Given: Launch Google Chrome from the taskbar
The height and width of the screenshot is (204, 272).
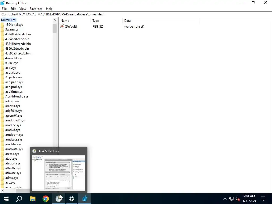Looking at the screenshot, I should click(x=46, y=199).
